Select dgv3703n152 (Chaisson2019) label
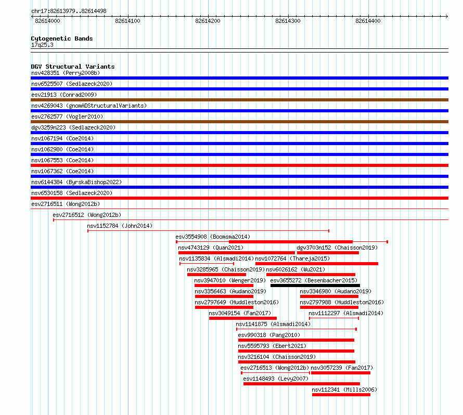The height and width of the screenshot is (415, 463). pyautogui.click(x=337, y=248)
